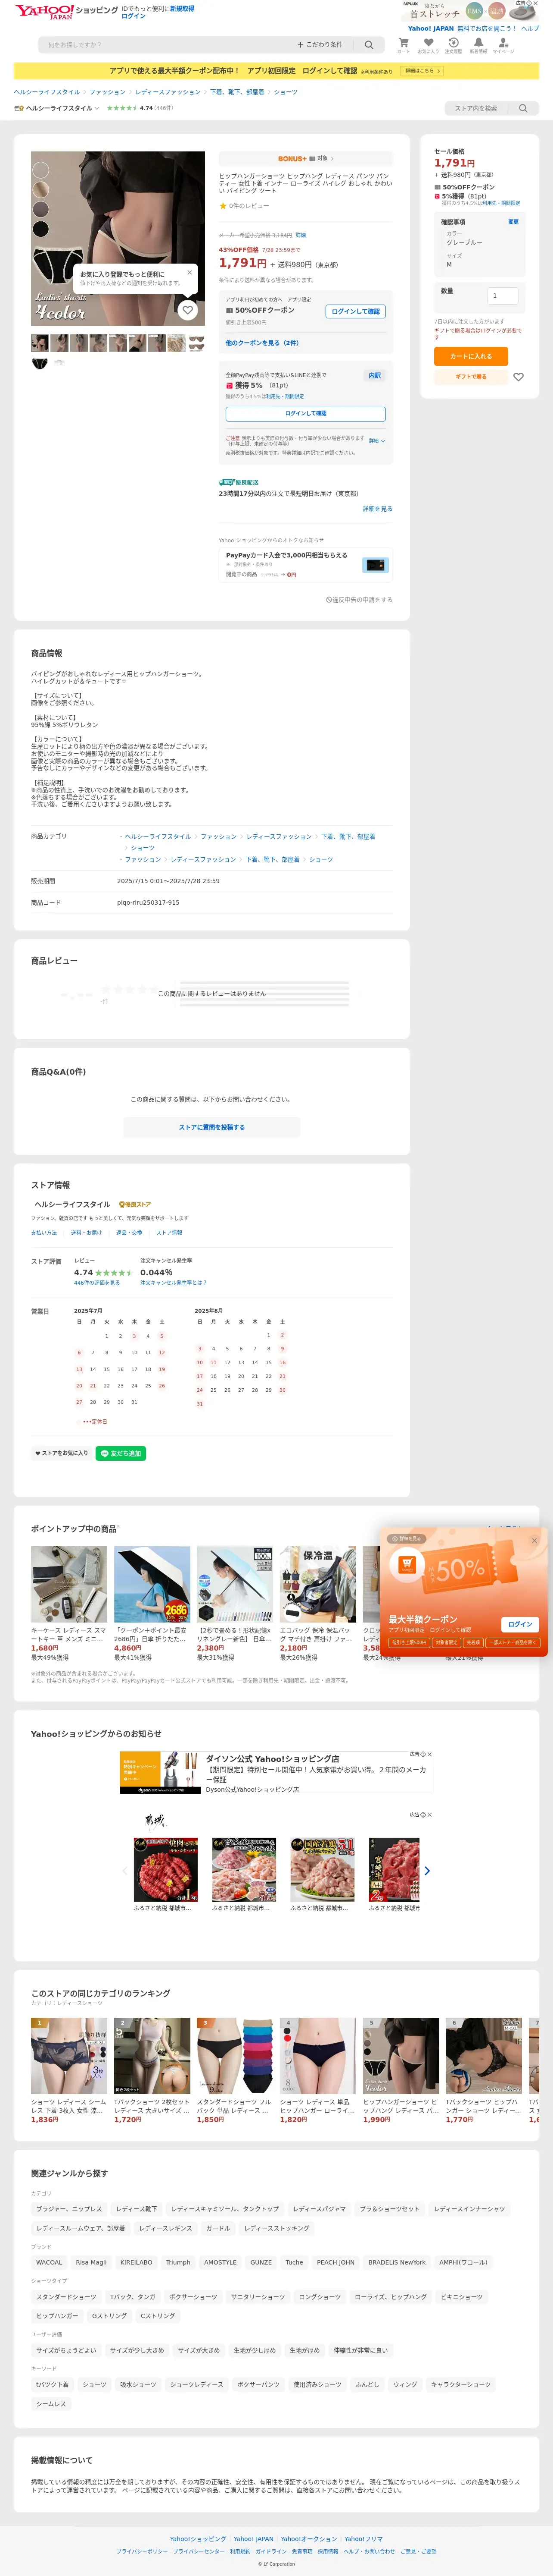
Task: Open 詳細を見る delivery details link
Action: point(377,508)
